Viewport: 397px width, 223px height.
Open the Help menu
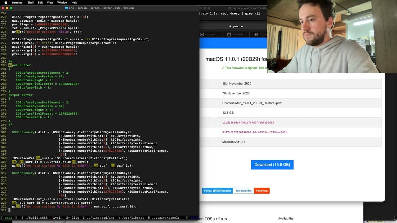tap(74, 2)
